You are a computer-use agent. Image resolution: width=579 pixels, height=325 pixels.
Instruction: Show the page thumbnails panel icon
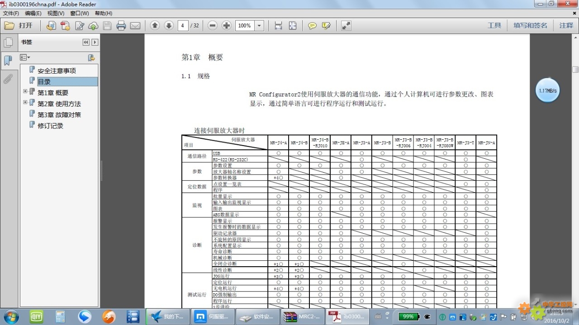(8, 42)
